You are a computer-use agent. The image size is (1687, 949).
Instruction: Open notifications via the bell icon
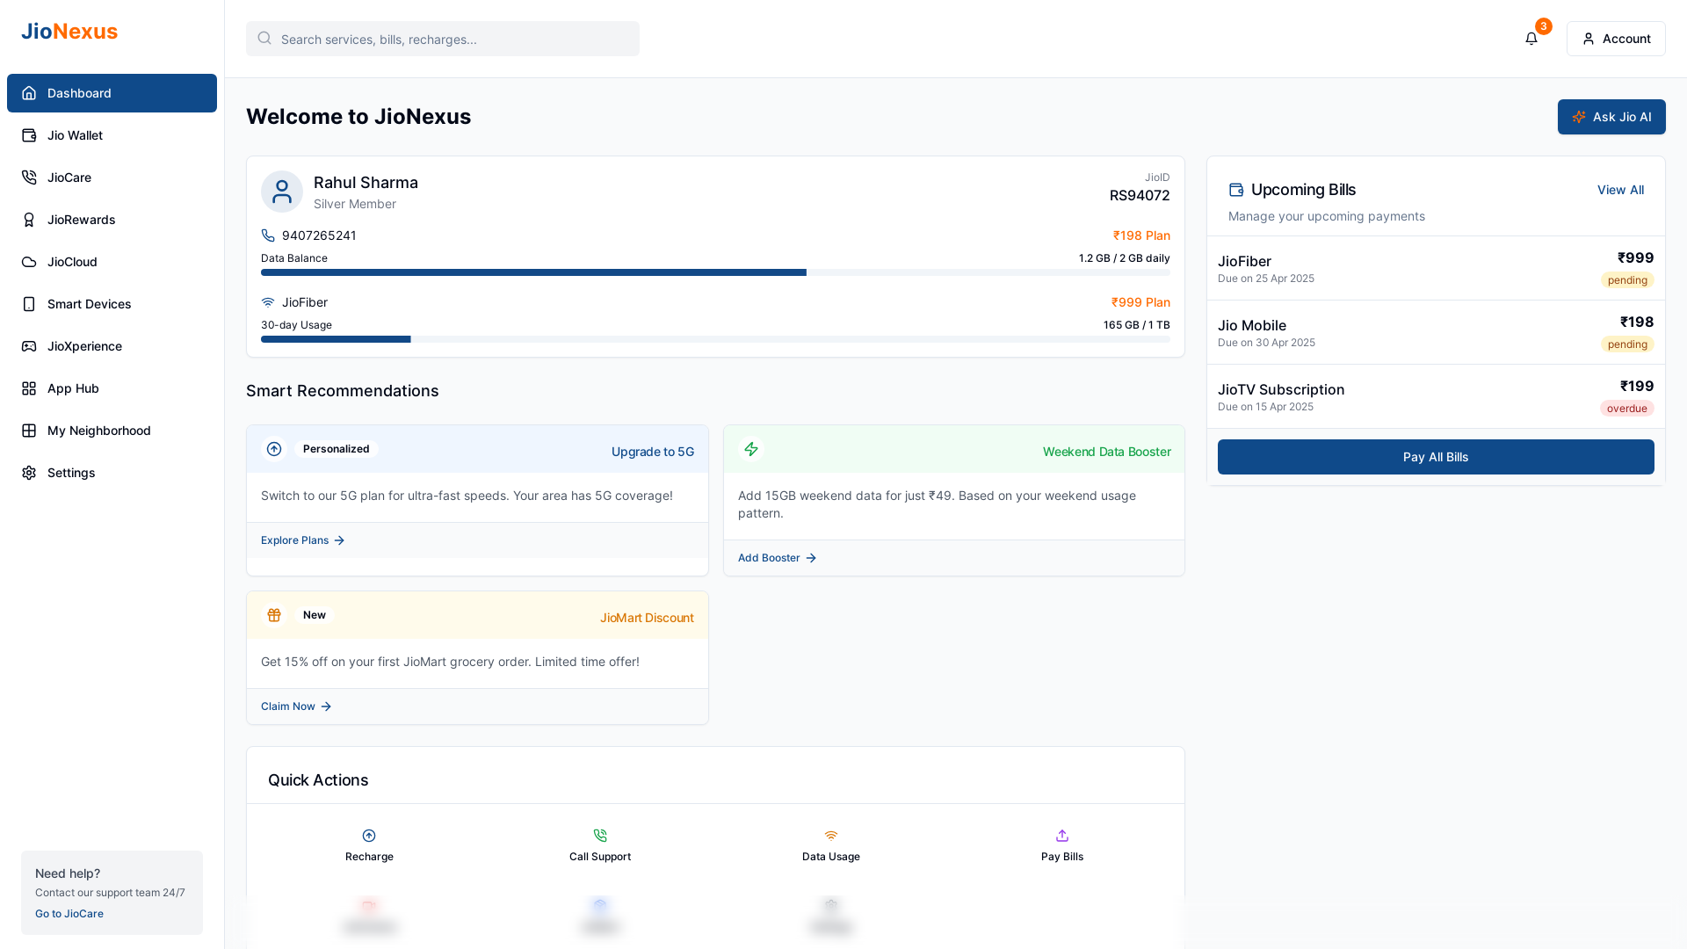click(x=1531, y=39)
